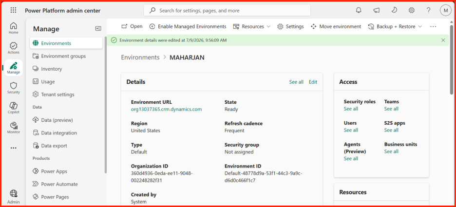Open Monitor in left rail
Screen dimensions: 456x207
pos(13,128)
